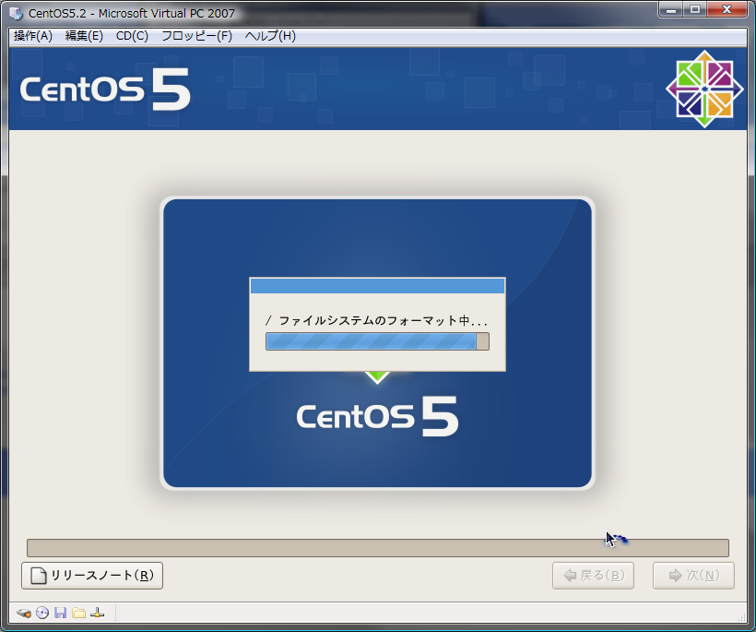Click the ファイルシステムのフォーマット中 message text

coord(376,320)
